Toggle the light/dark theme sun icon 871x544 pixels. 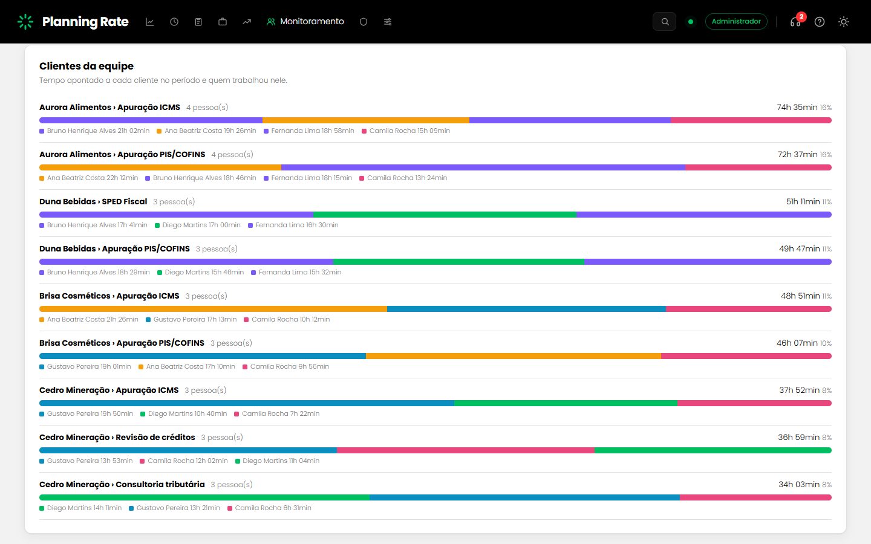click(844, 22)
